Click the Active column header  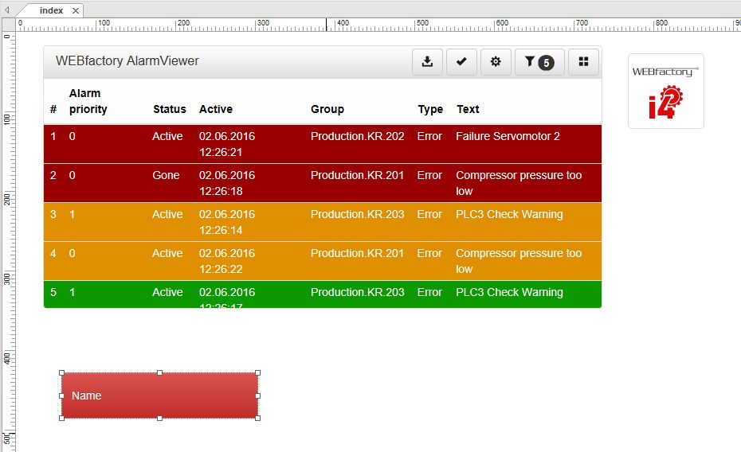(x=216, y=109)
